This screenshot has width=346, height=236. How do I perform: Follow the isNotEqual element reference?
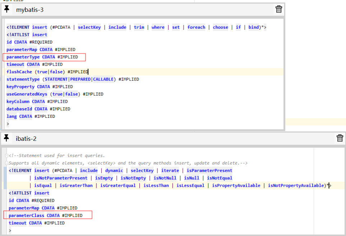[x=220, y=178]
